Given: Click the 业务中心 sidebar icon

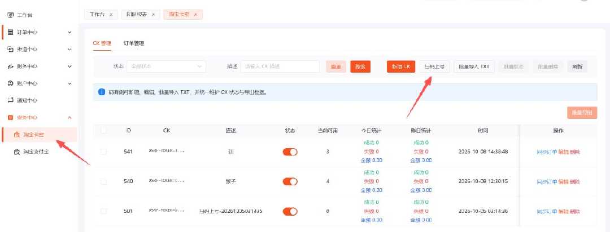Looking at the screenshot, I should (11, 117).
